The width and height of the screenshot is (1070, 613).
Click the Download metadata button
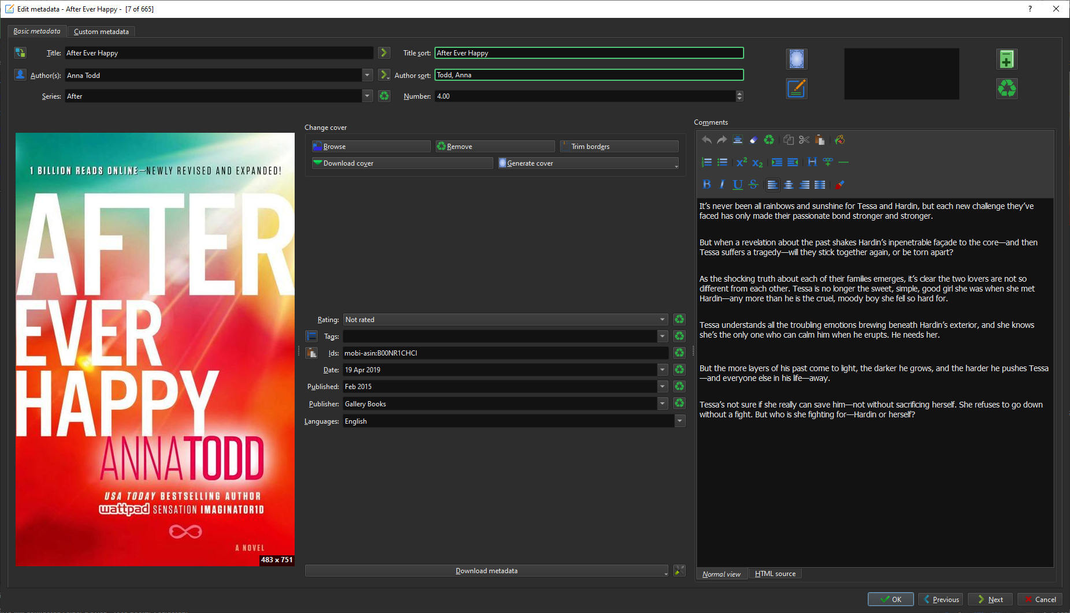(x=486, y=571)
